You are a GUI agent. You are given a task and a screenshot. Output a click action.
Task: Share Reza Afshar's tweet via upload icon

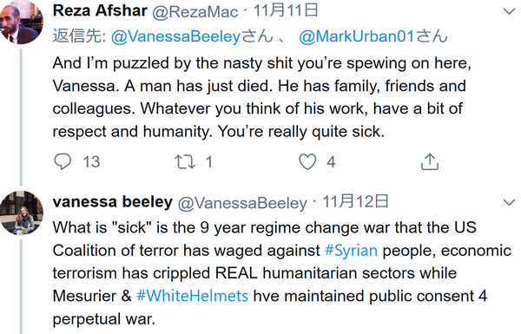click(x=430, y=161)
